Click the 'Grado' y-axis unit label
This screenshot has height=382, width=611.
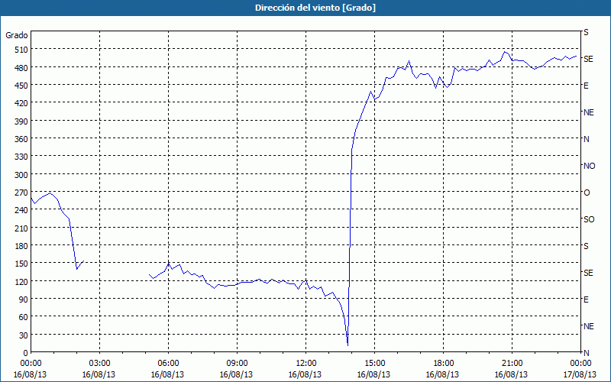tap(17, 35)
